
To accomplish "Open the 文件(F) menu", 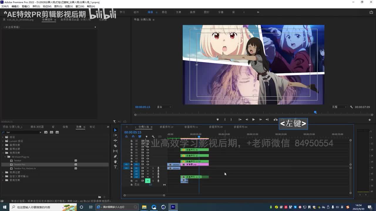I will coord(5,6).
